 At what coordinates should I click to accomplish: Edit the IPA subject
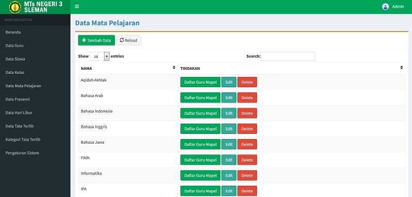click(229, 191)
